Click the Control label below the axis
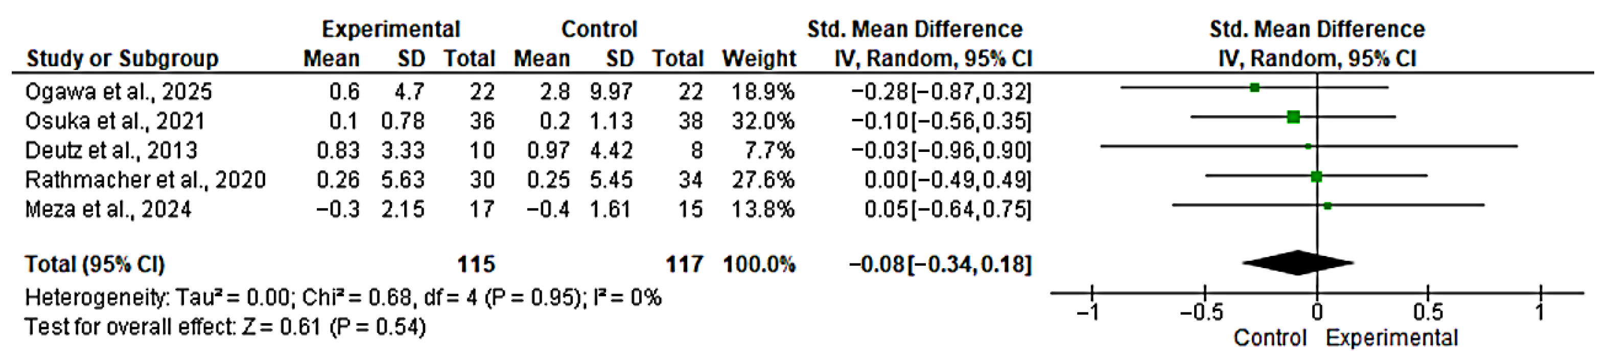Viewport: 1607px width, 364px height. [1270, 338]
